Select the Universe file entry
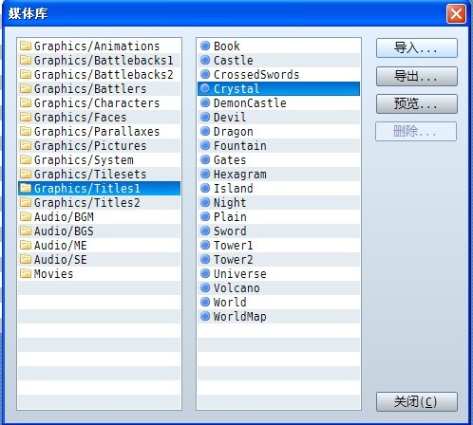Screen dimensions: 473x425 278,273
